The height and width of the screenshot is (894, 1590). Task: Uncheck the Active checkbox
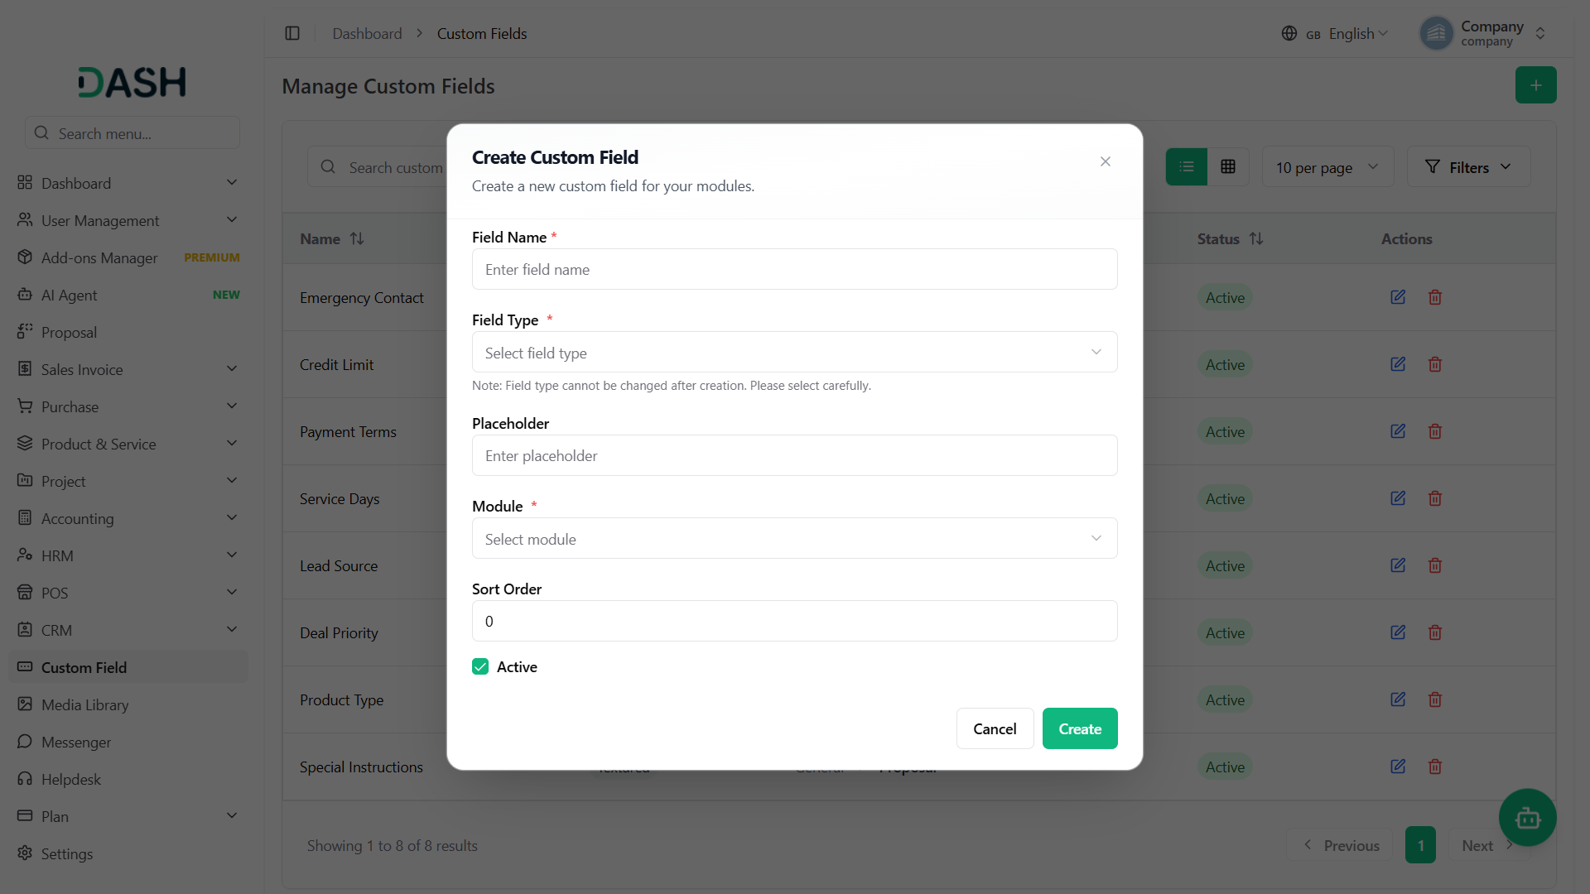pyautogui.click(x=480, y=666)
